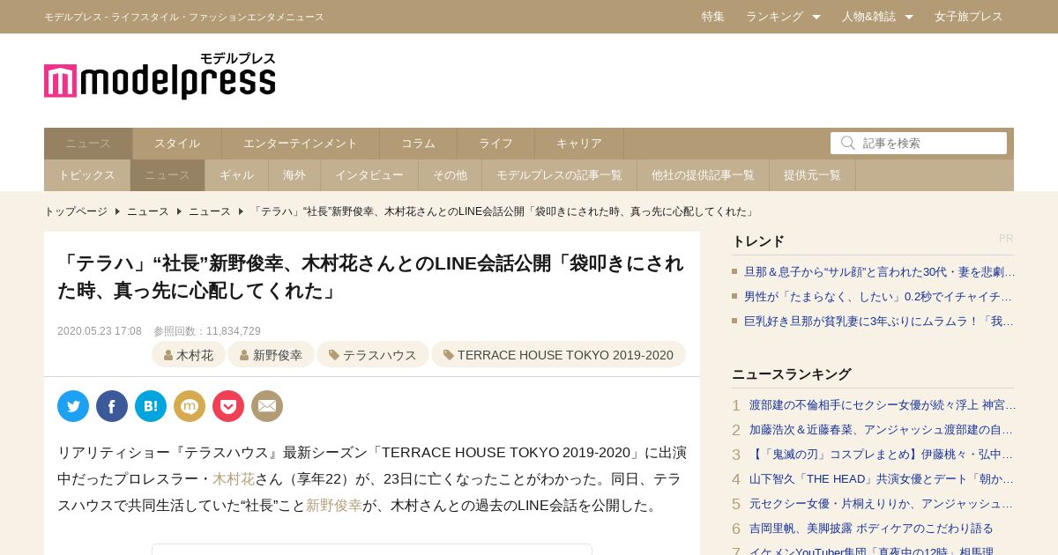Viewport: 1058px width, 555px height.
Task: Open trend article 男性が「たまらなく、したい」
Action: [878, 297]
